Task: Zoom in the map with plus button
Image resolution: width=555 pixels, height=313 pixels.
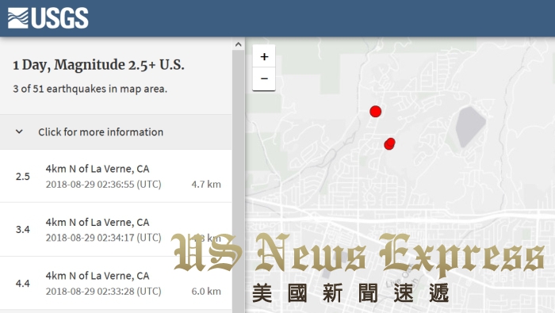Action: pos(264,56)
